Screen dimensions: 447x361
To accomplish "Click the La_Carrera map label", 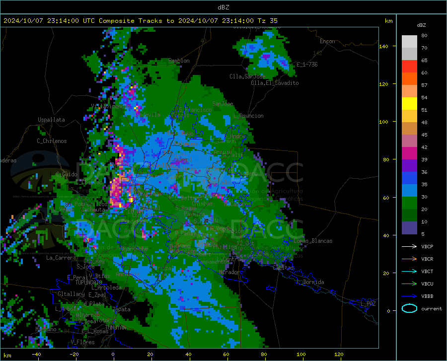I will click(x=61, y=258).
